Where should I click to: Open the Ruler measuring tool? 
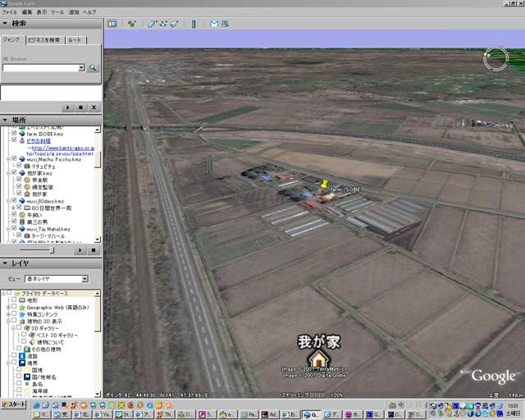coord(194,24)
